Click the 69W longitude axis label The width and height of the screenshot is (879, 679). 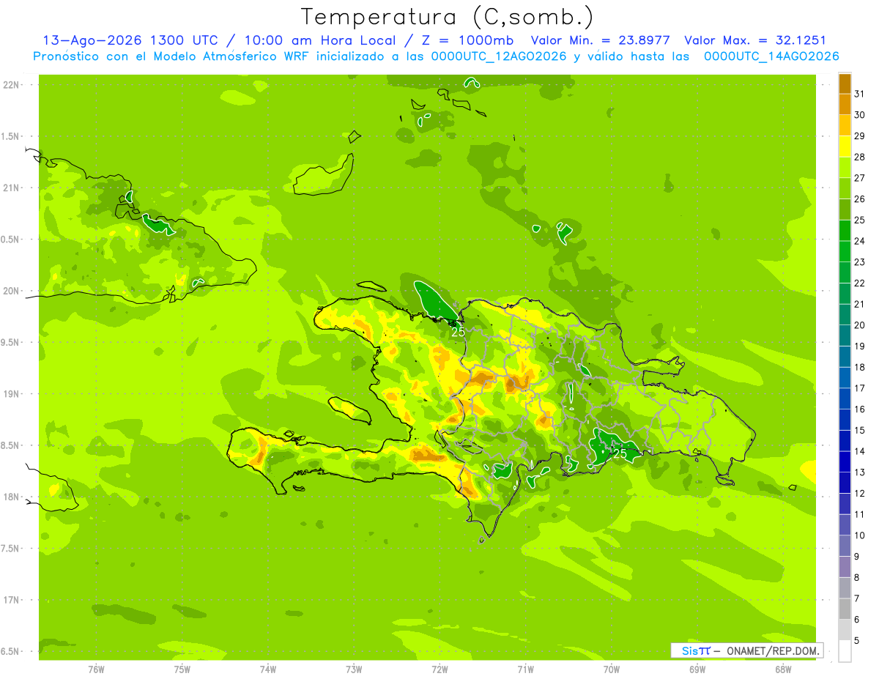(x=697, y=669)
